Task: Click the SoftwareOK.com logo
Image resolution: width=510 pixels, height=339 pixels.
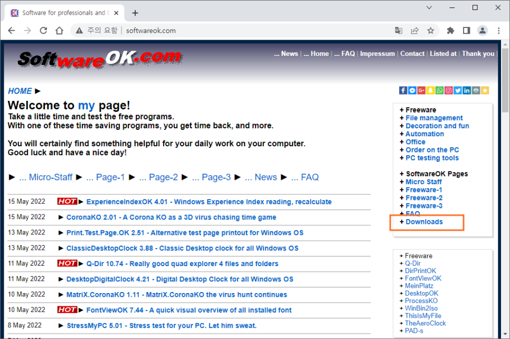Action: coord(100,59)
